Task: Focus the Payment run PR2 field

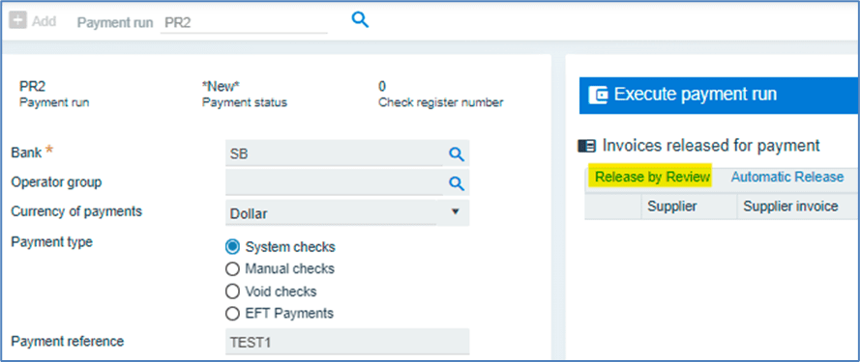Action: tap(244, 23)
